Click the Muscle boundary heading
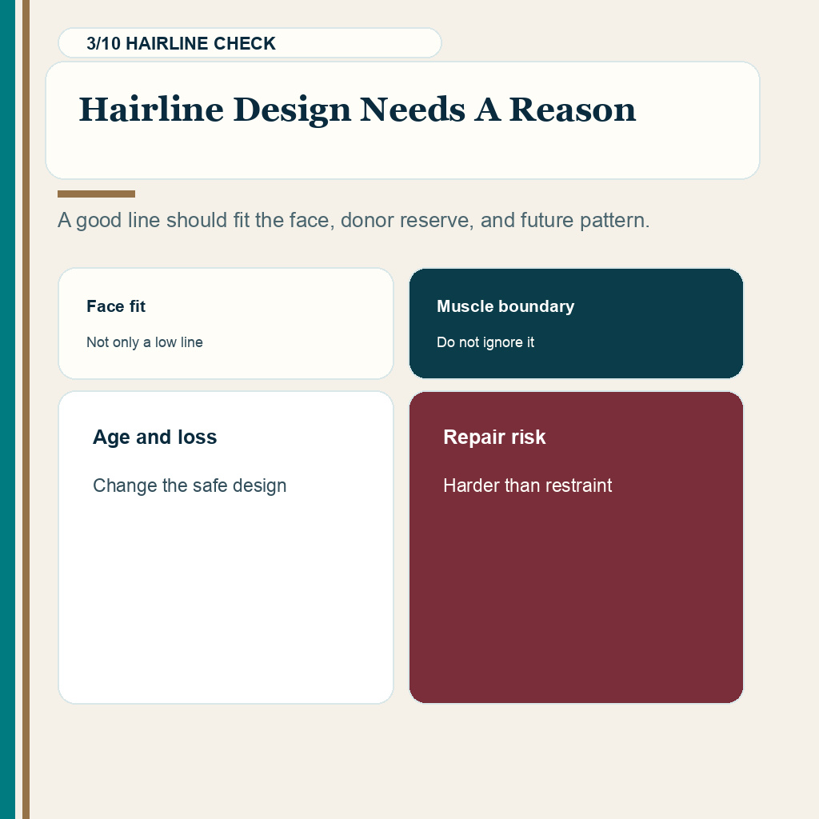Screen dimensions: 819x819 coord(505,306)
